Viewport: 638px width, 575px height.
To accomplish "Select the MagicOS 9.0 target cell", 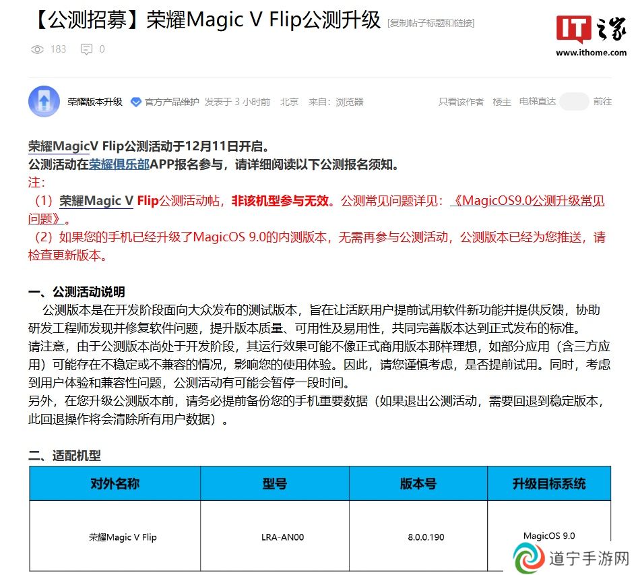I will pos(549,536).
